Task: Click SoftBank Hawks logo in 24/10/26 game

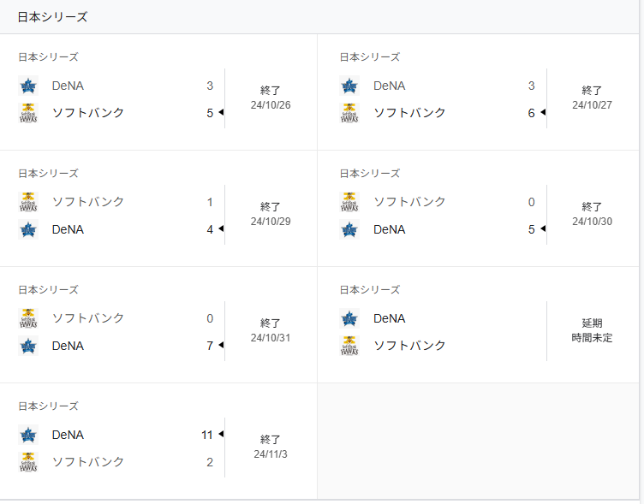Action: point(28,113)
